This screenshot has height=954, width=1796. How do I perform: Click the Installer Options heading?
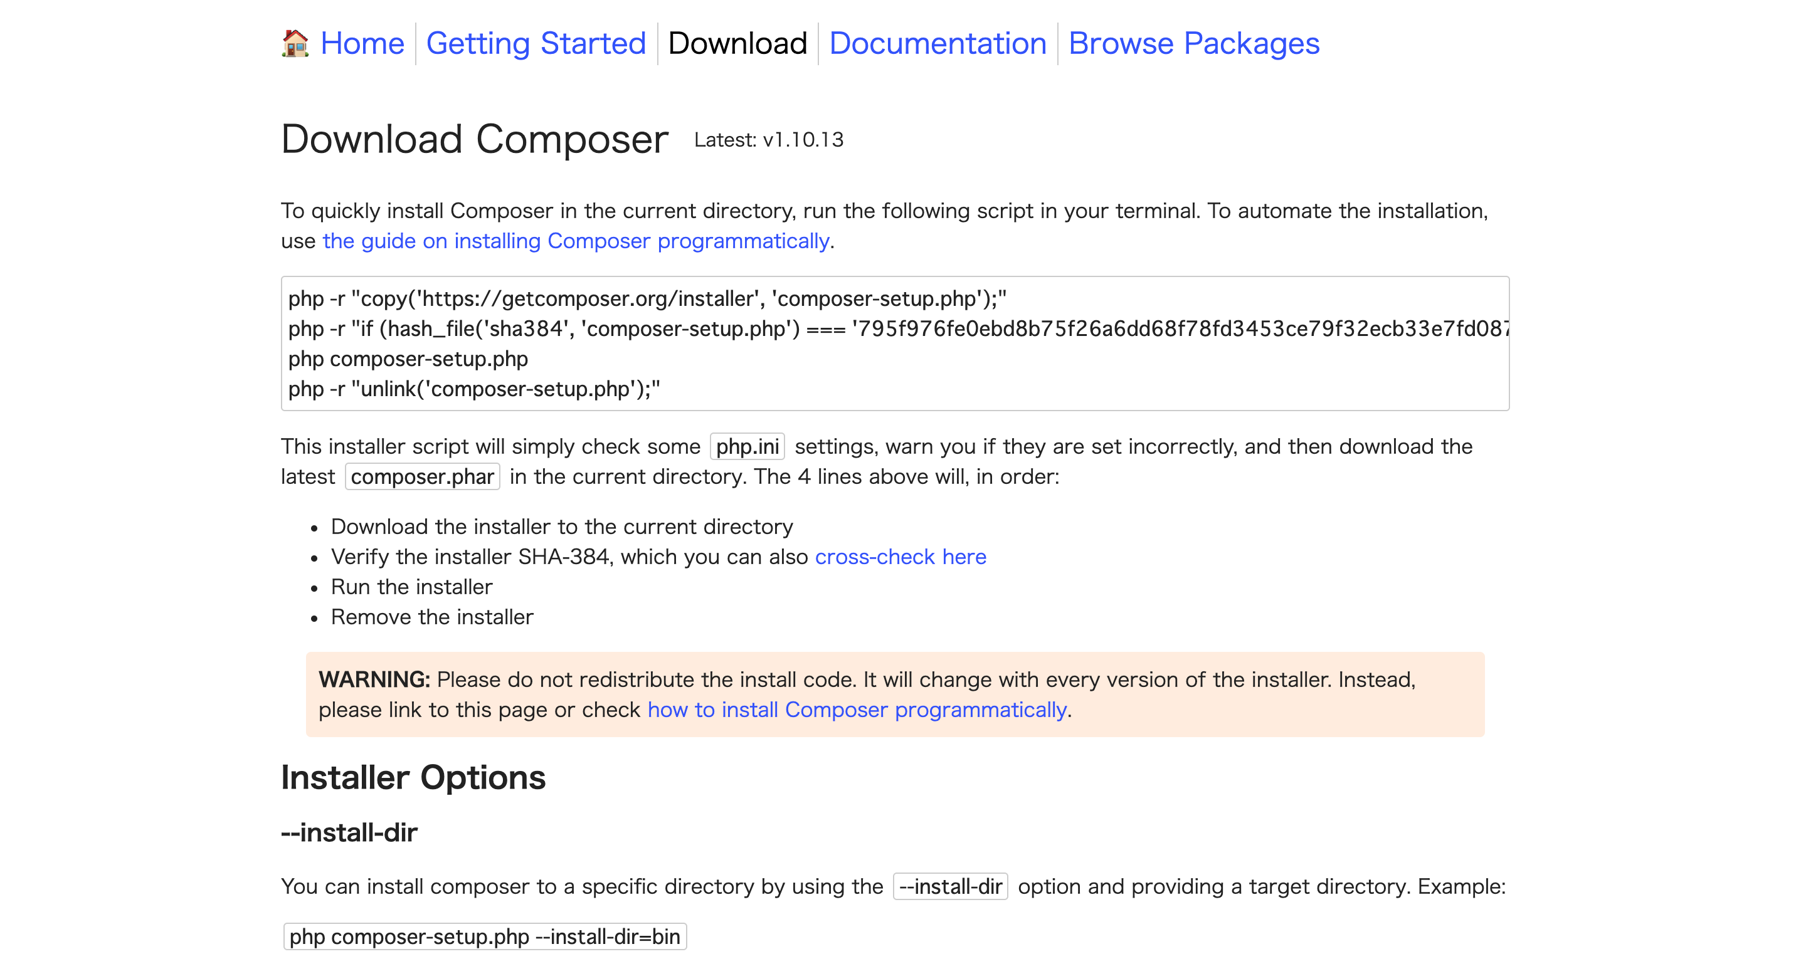[x=413, y=778]
